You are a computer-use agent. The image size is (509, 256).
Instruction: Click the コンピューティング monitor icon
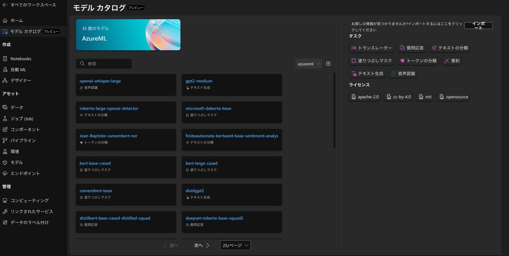click(x=5, y=200)
